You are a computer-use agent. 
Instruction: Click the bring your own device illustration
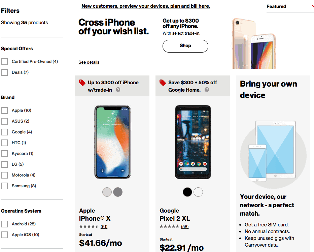(273, 151)
